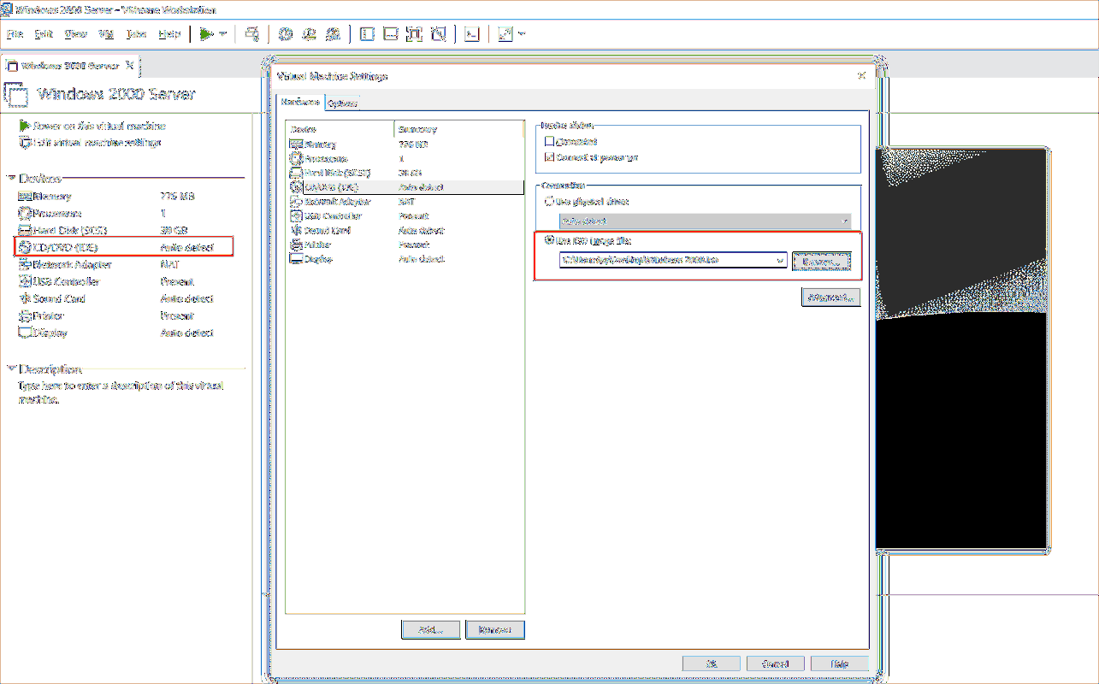1099x684 pixels.
Task: Open the Snapshot Manager toolbar icon
Action: (x=334, y=34)
